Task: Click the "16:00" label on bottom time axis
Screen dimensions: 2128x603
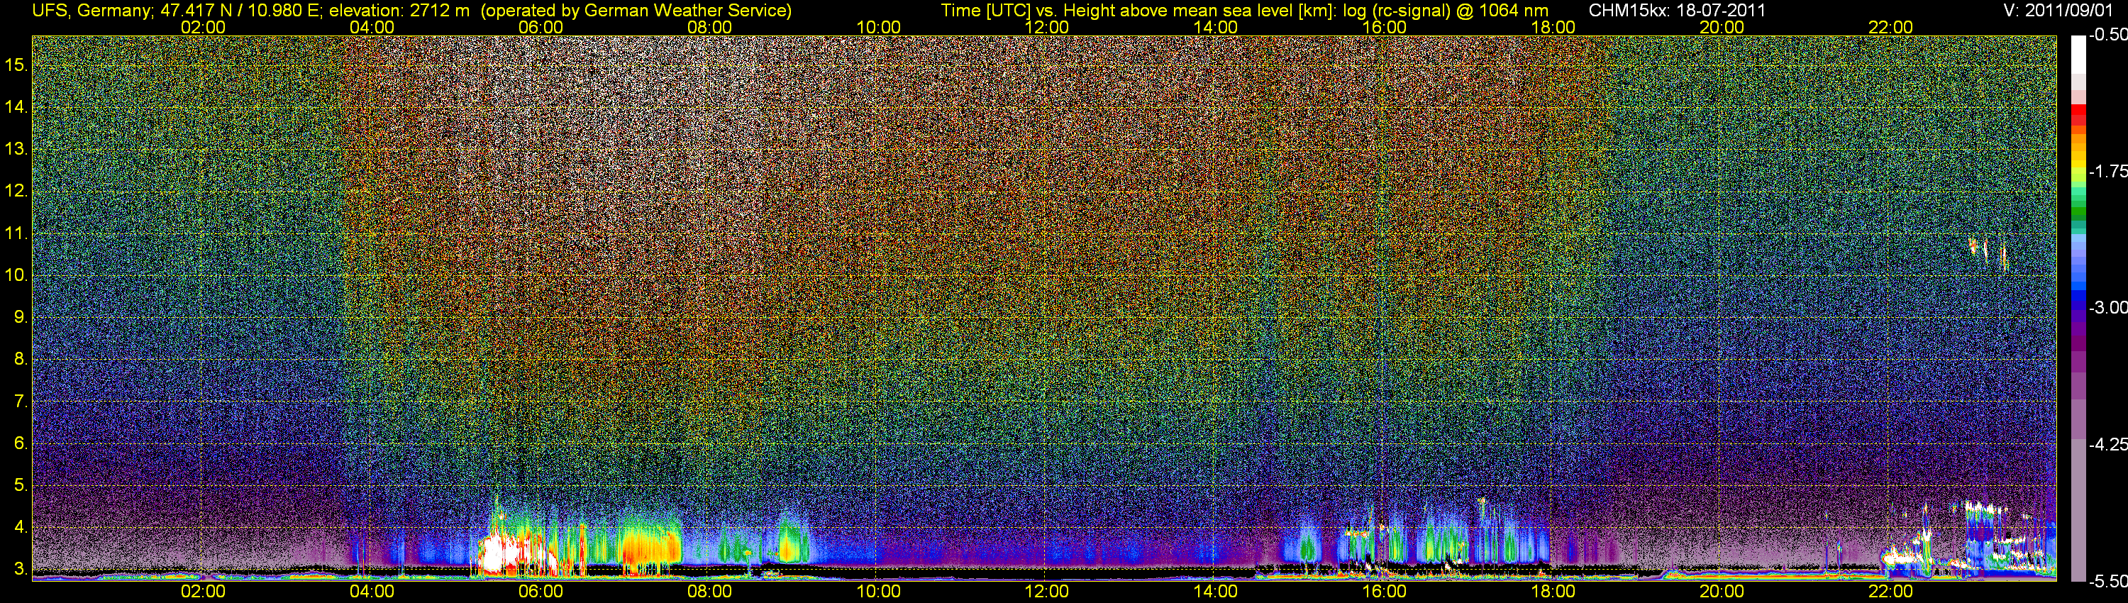Action: (x=1385, y=592)
